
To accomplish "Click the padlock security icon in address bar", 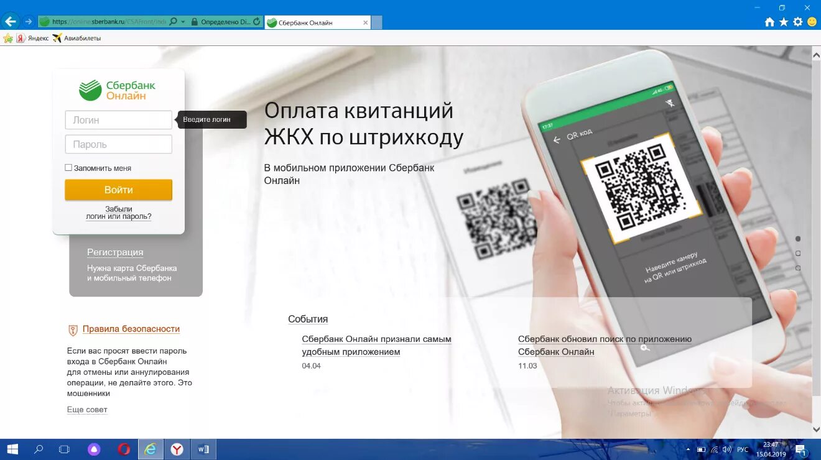I will pyautogui.click(x=194, y=22).
